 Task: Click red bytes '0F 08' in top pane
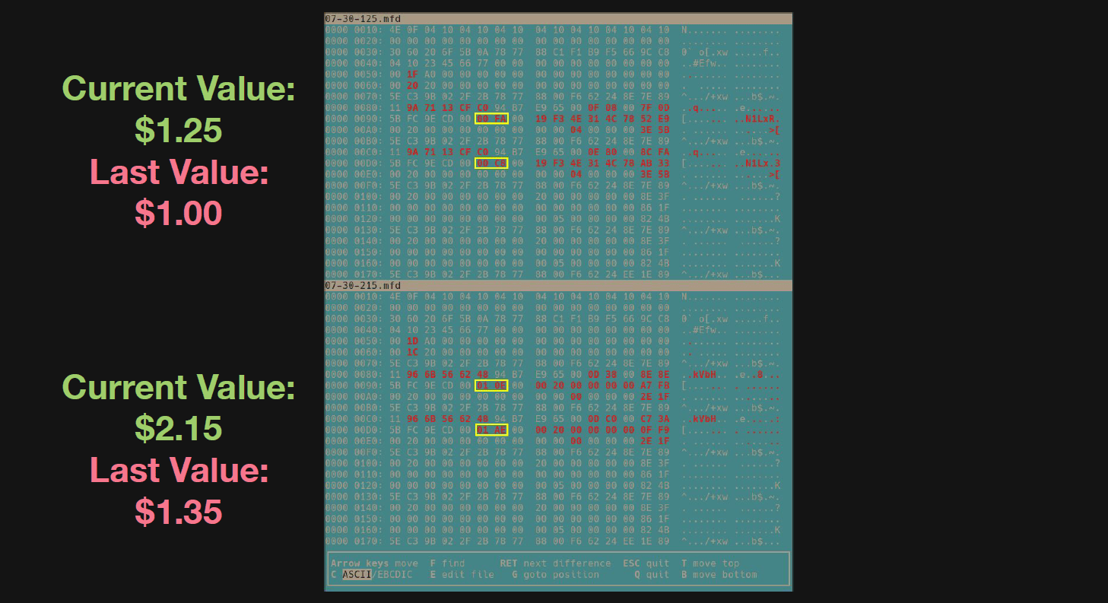click(602, 107)
